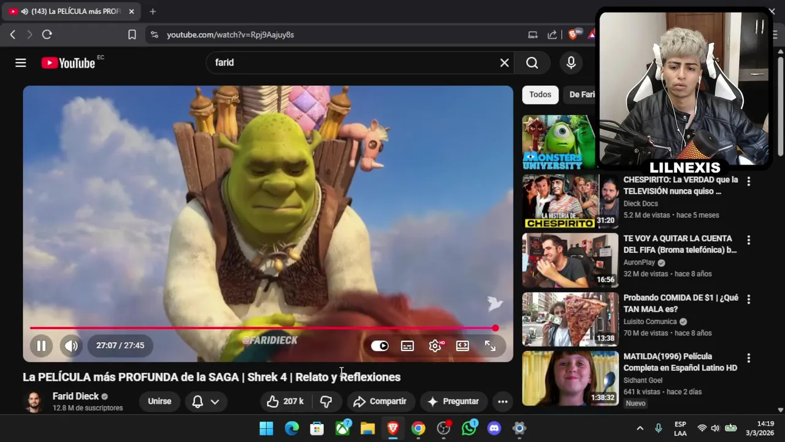Pause the video playback
The image size is (785, 442).
pyautogui.click(x=41, y=346)
